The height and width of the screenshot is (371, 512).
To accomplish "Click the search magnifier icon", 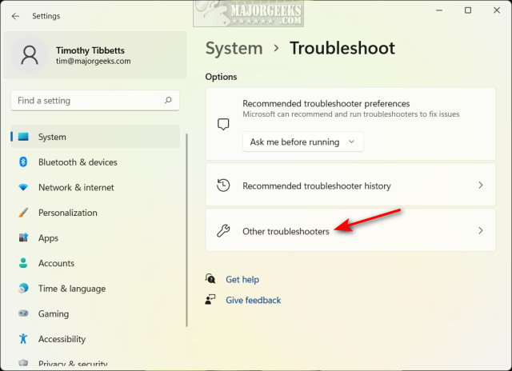I will (x=168, y=100).
